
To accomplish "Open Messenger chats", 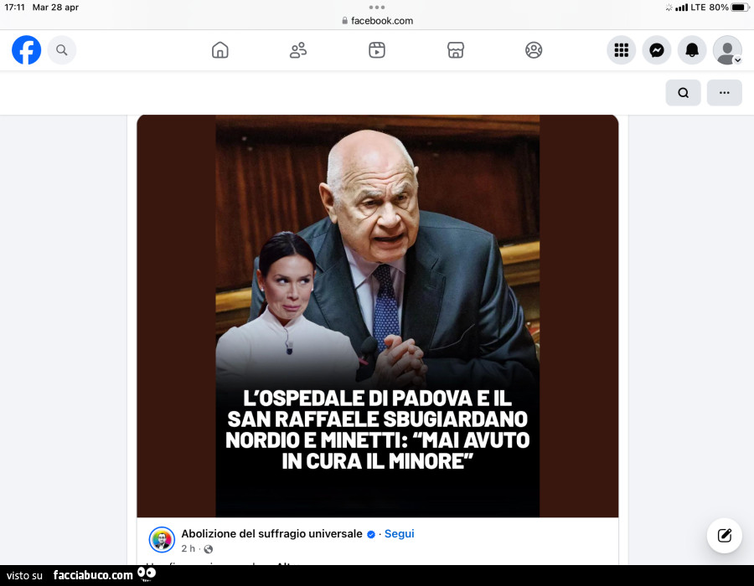I will pos(657,50).
